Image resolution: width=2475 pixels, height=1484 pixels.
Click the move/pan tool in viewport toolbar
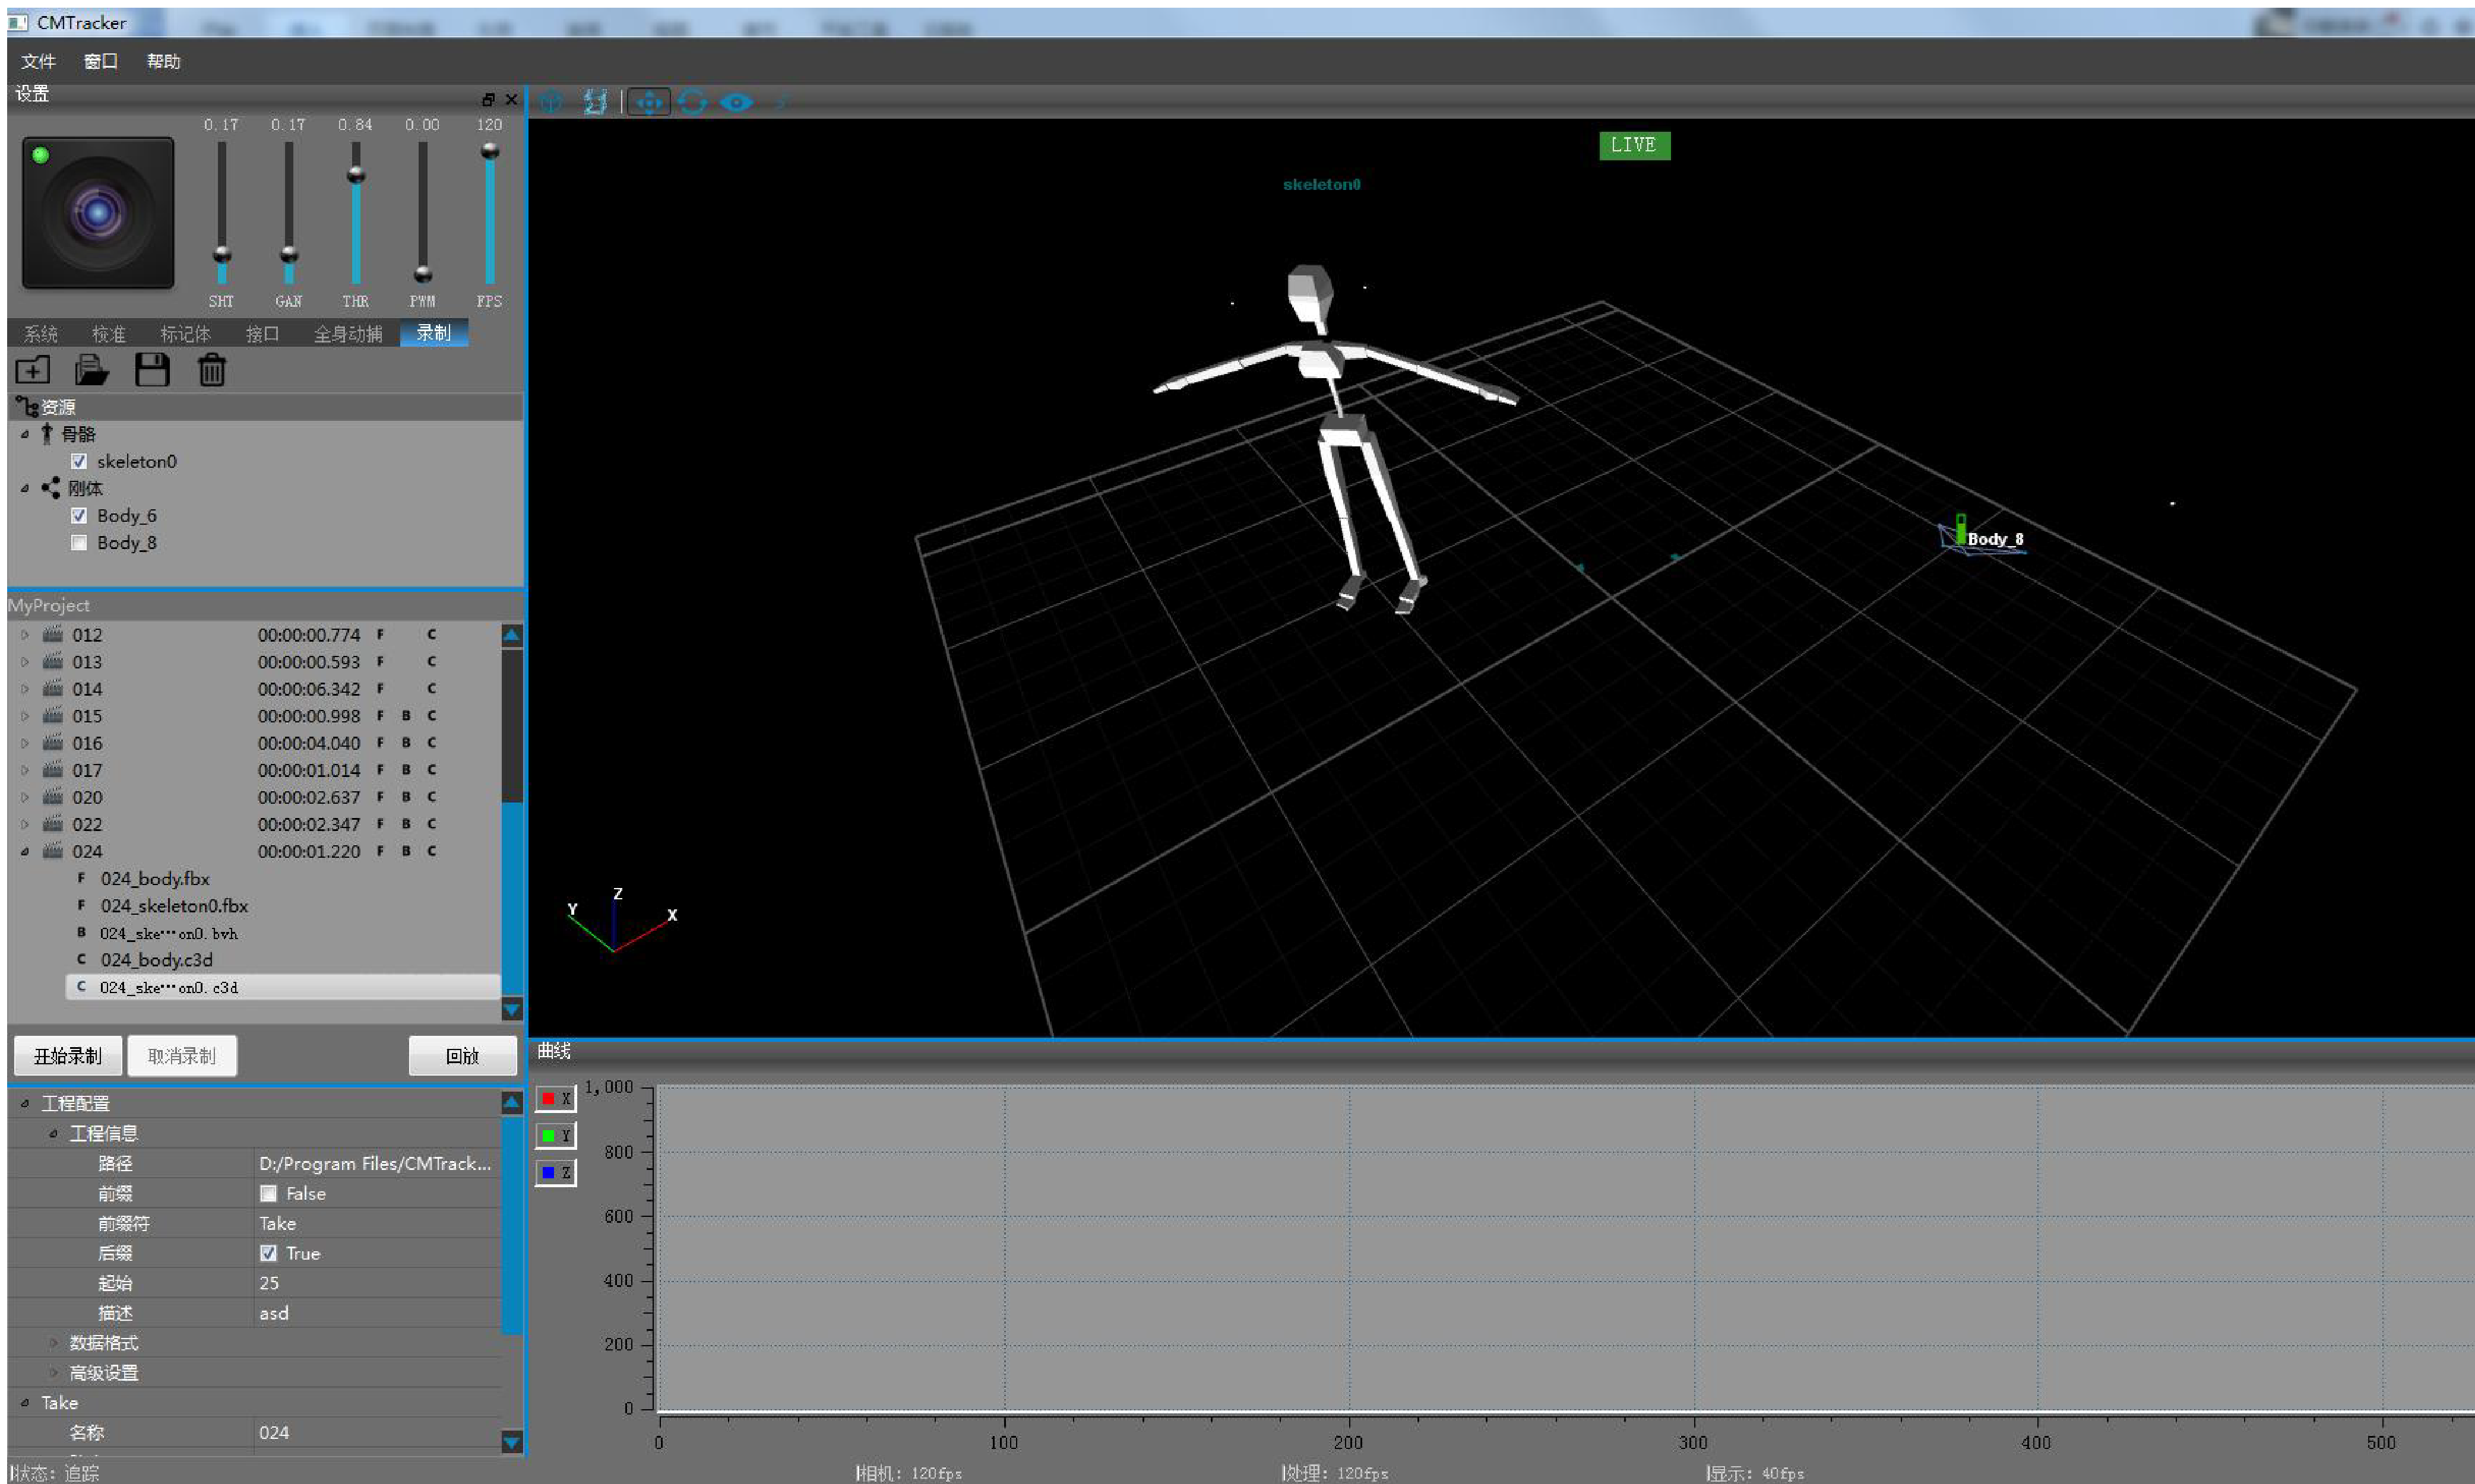click(649, 102)
